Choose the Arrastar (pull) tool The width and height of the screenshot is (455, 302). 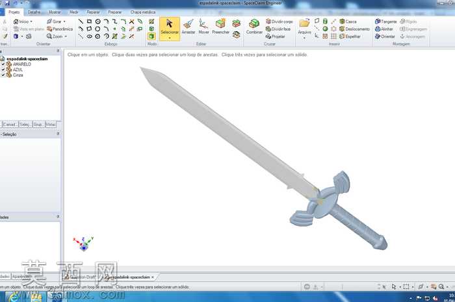click(188, 27)
